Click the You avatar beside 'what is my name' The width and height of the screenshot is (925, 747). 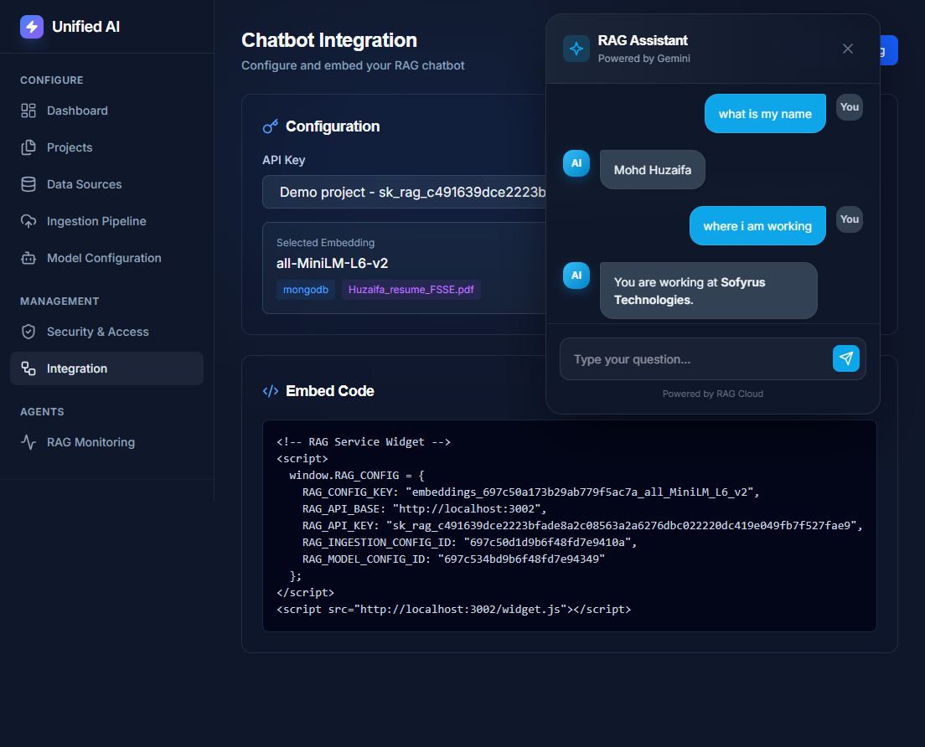coord(850,107)
